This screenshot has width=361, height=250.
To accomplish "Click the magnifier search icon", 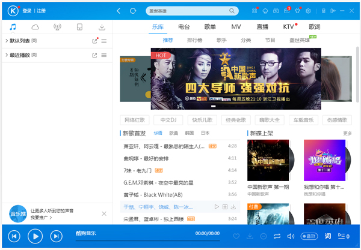I will coord(232,11).
